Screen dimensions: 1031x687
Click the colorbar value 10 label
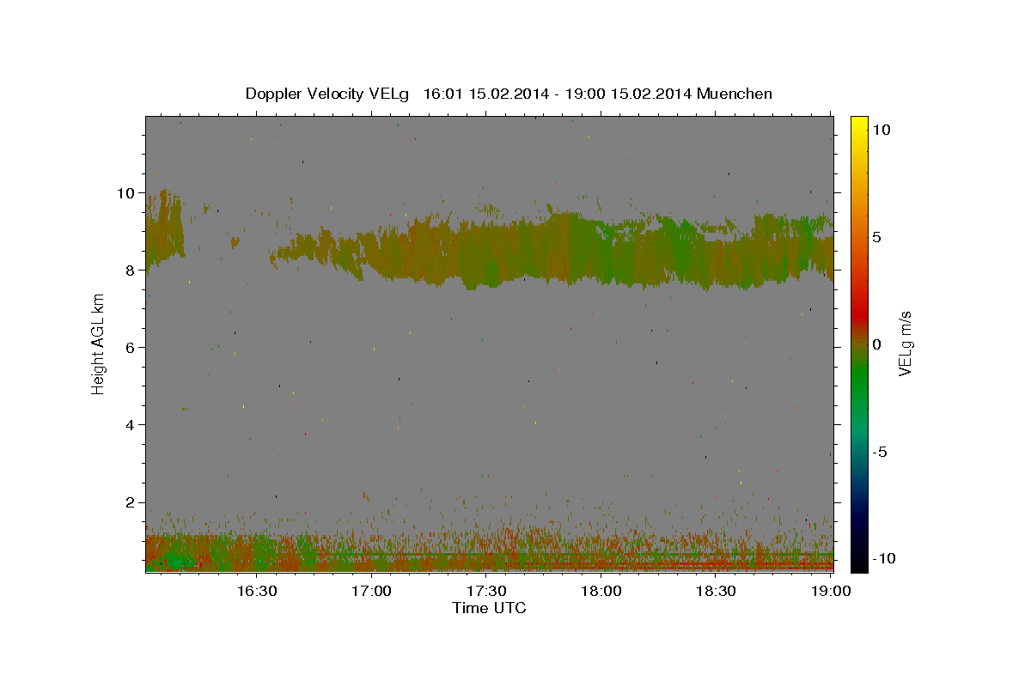coord(882,129)
